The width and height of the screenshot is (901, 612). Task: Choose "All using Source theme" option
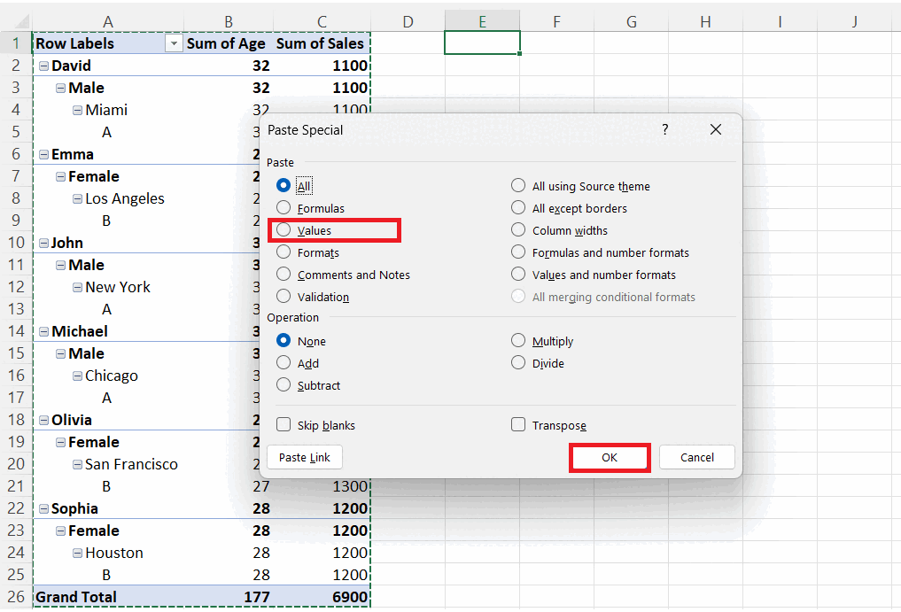coord(518,186)
